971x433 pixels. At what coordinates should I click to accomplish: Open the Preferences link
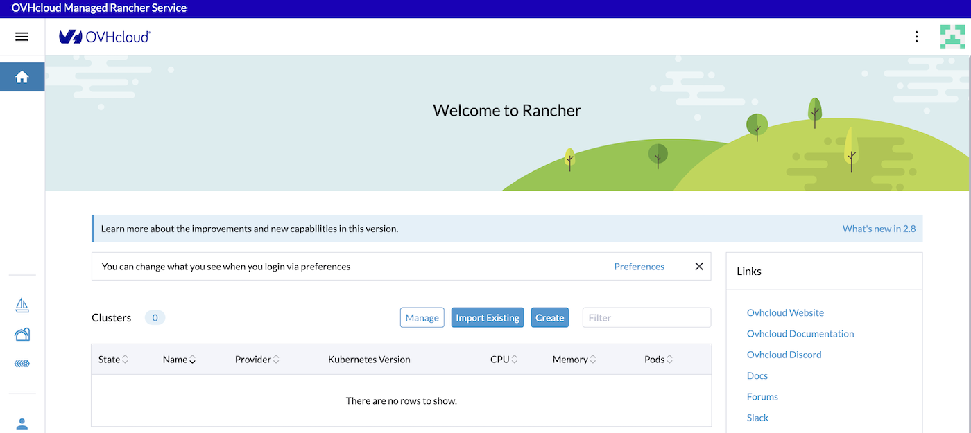point(639,266)
